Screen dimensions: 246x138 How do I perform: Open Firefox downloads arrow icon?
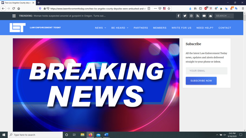[190, 8]
